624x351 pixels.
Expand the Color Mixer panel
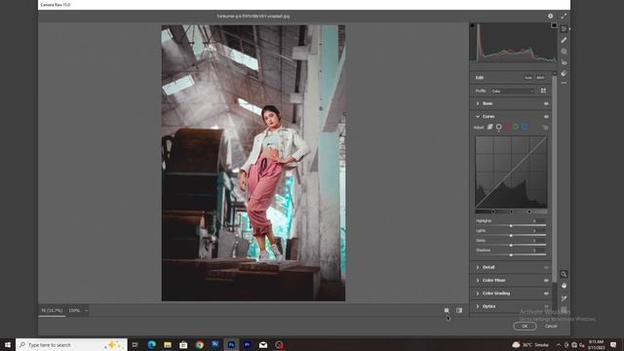[x=478, y=281]
